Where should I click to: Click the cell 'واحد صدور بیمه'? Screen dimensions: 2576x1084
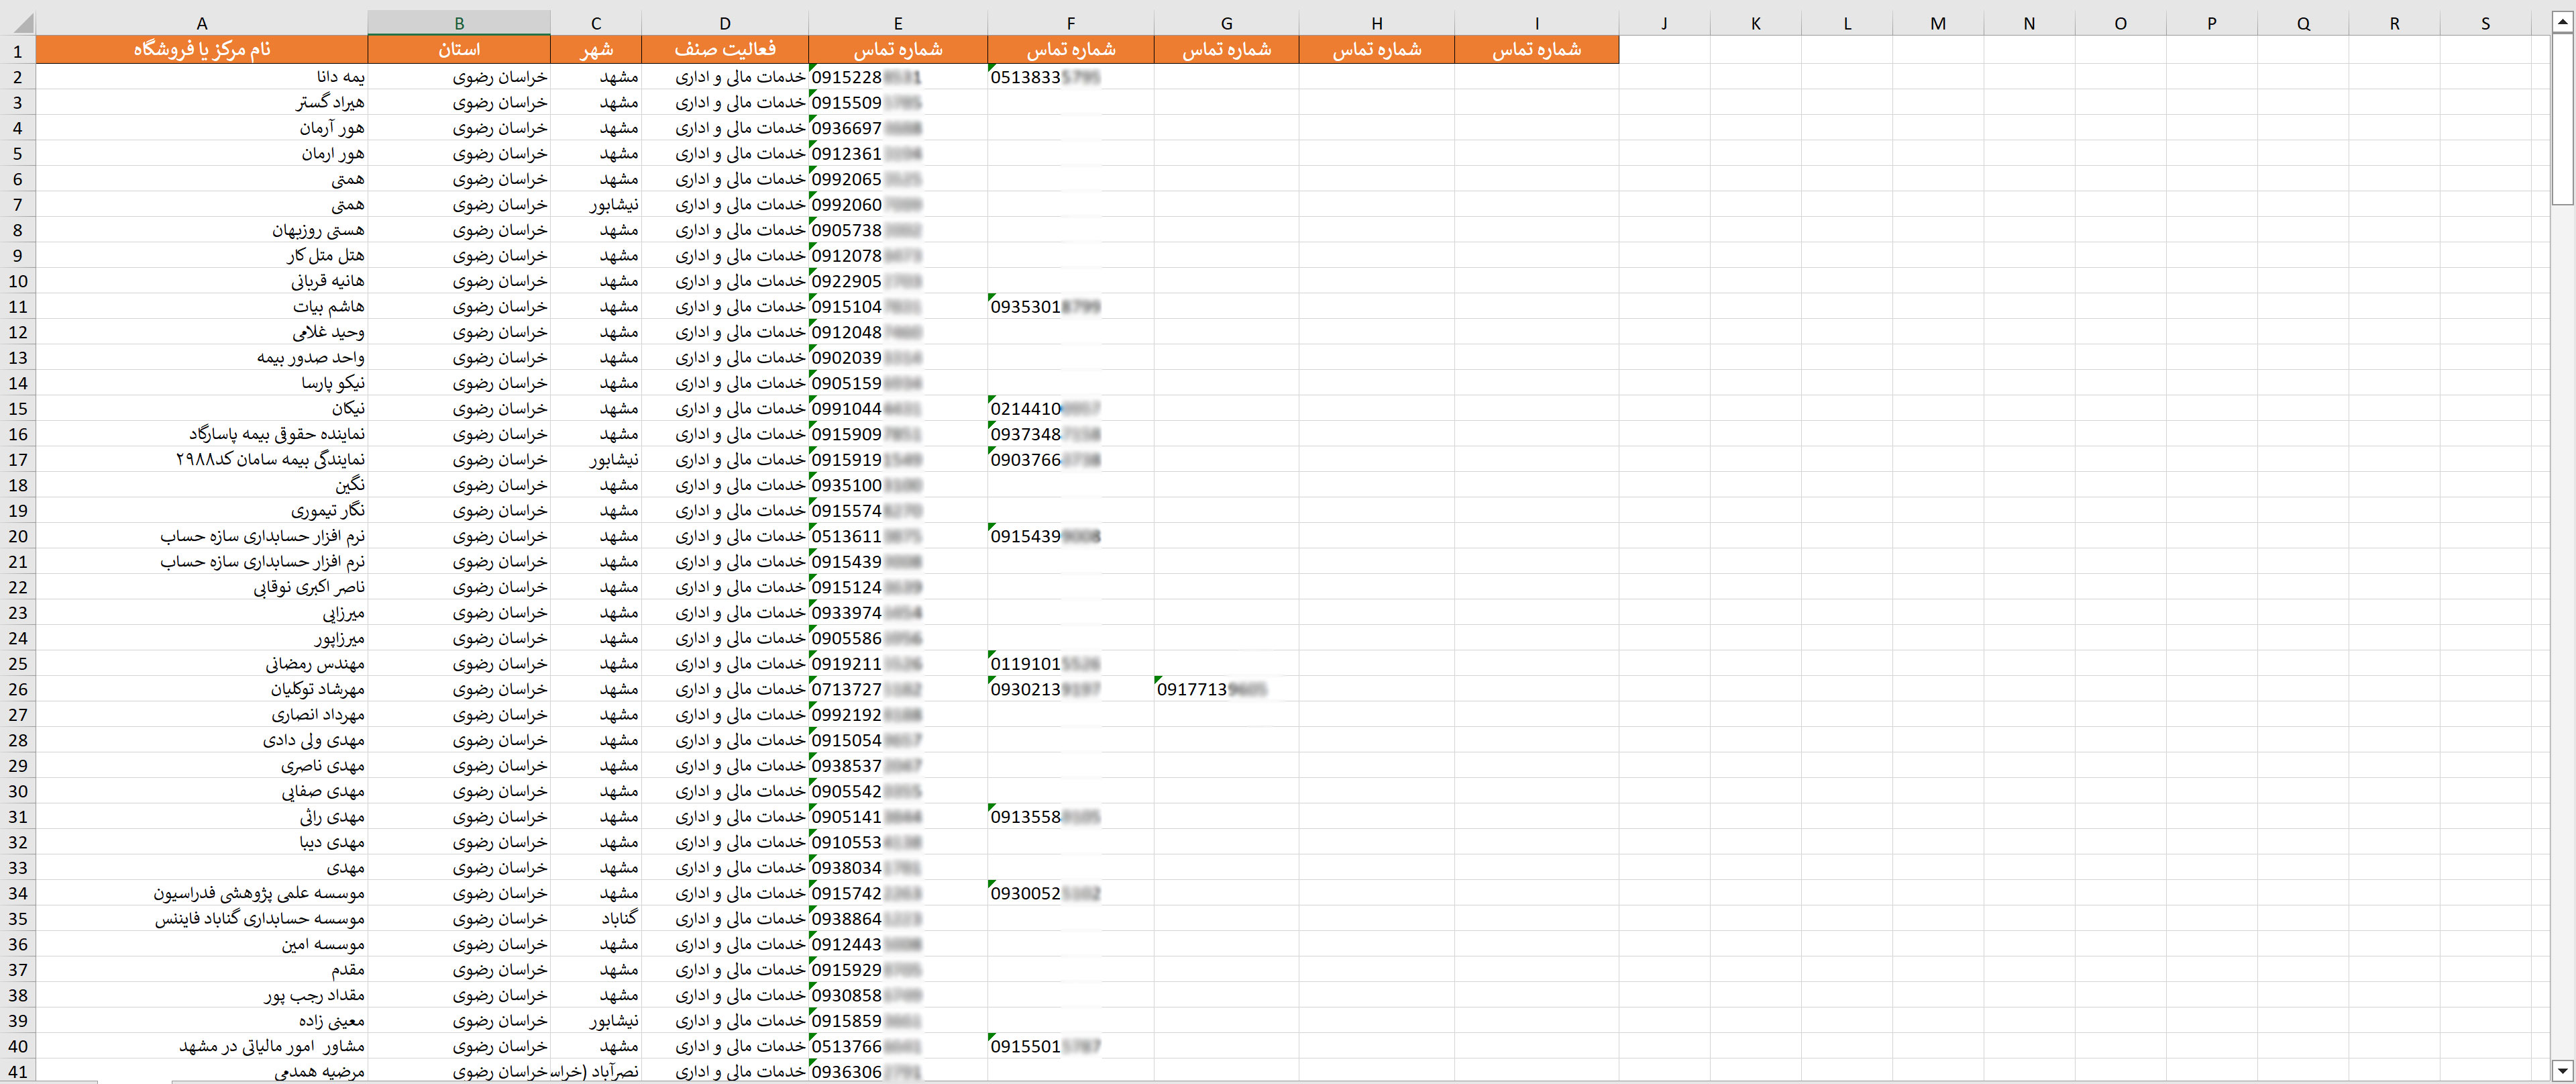coord(202,357)
